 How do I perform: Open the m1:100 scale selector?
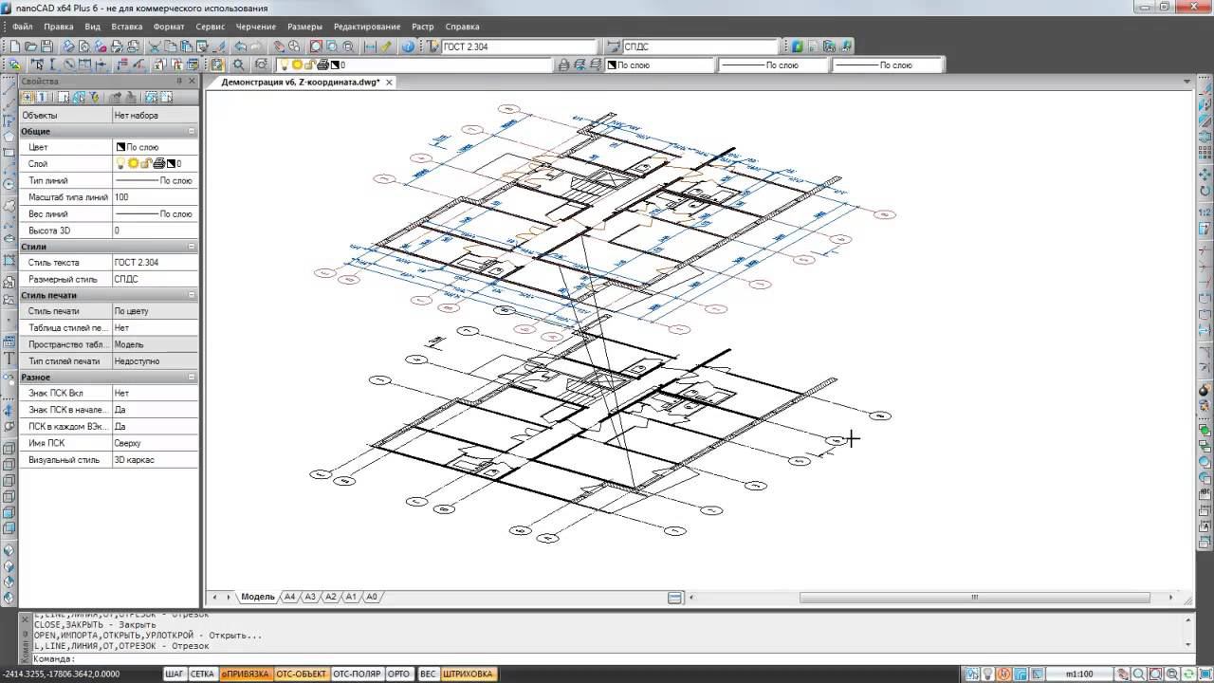tap(1080, 674)
